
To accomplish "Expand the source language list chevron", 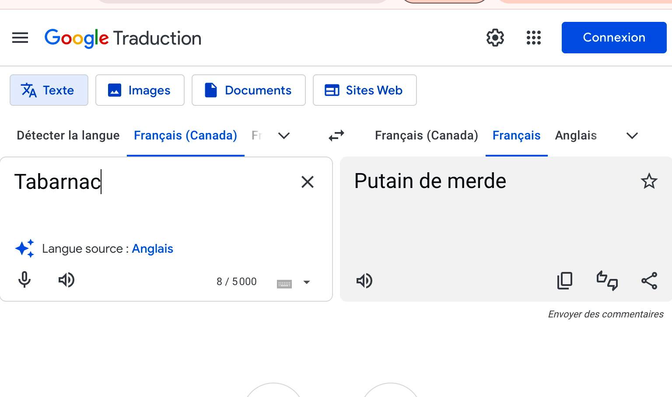I will click(284, 136).
